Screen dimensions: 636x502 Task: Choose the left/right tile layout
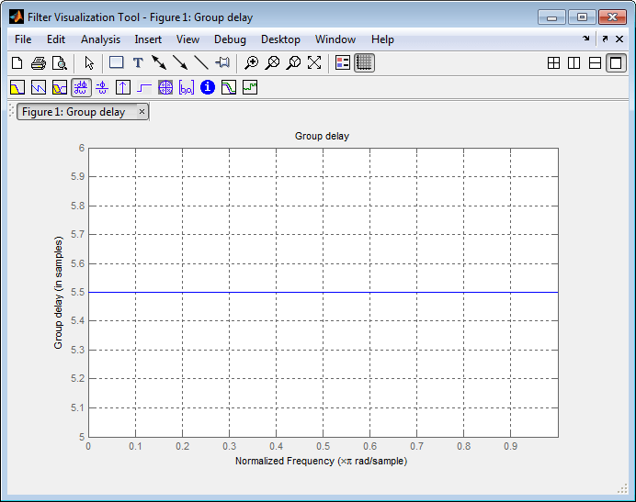point(574,63)
